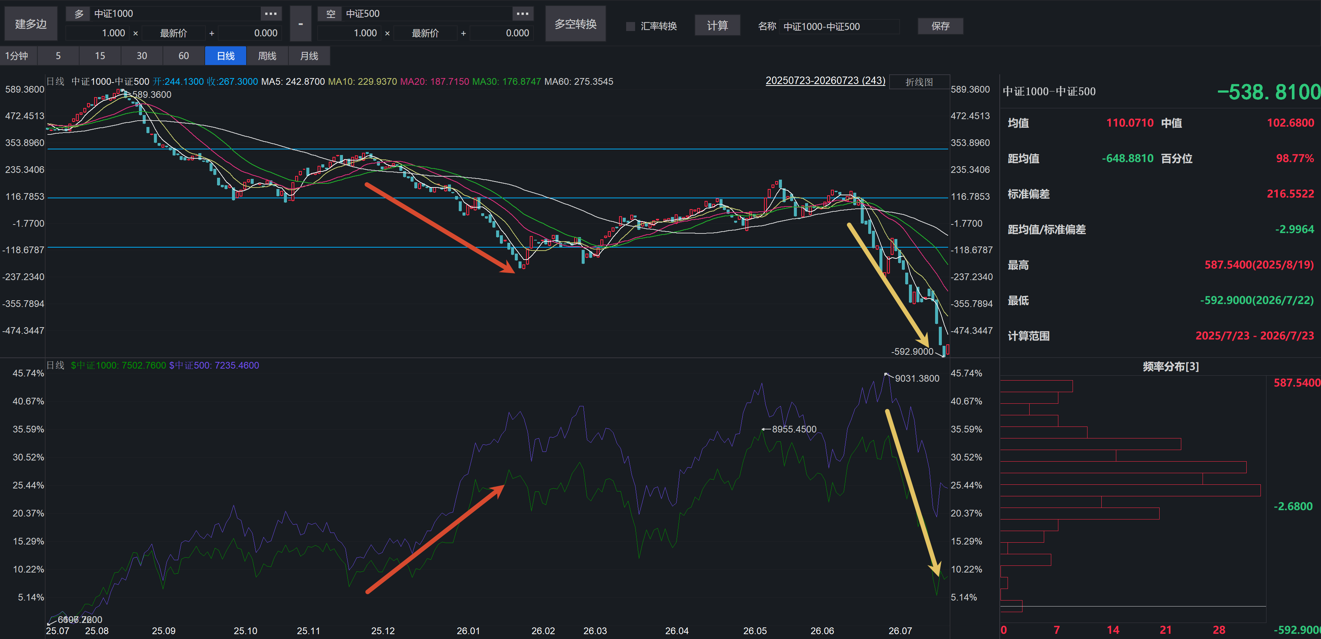Click the 1.000 multiplier field for 中证1000
Viewport: 1321px width, 639px height.
[x=97, y=33]
